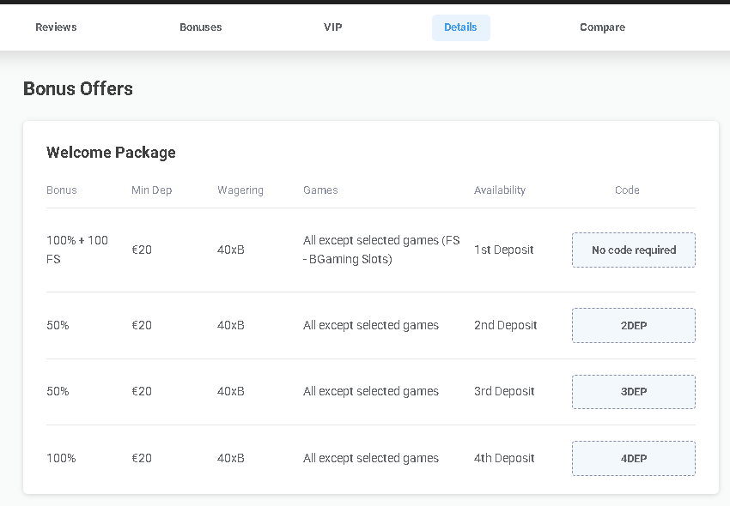Click the Bonus column header

[x=62, y=190]
